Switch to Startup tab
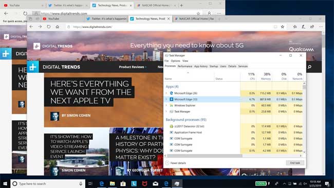The image size is (334, 188). point(213,66)
